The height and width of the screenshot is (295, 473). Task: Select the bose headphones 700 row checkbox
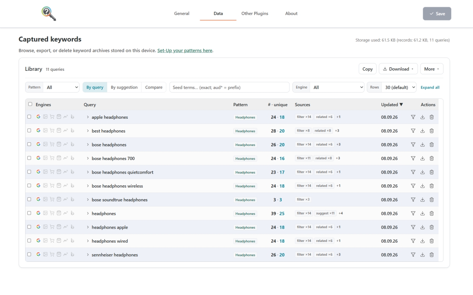[x=29, y=158]
